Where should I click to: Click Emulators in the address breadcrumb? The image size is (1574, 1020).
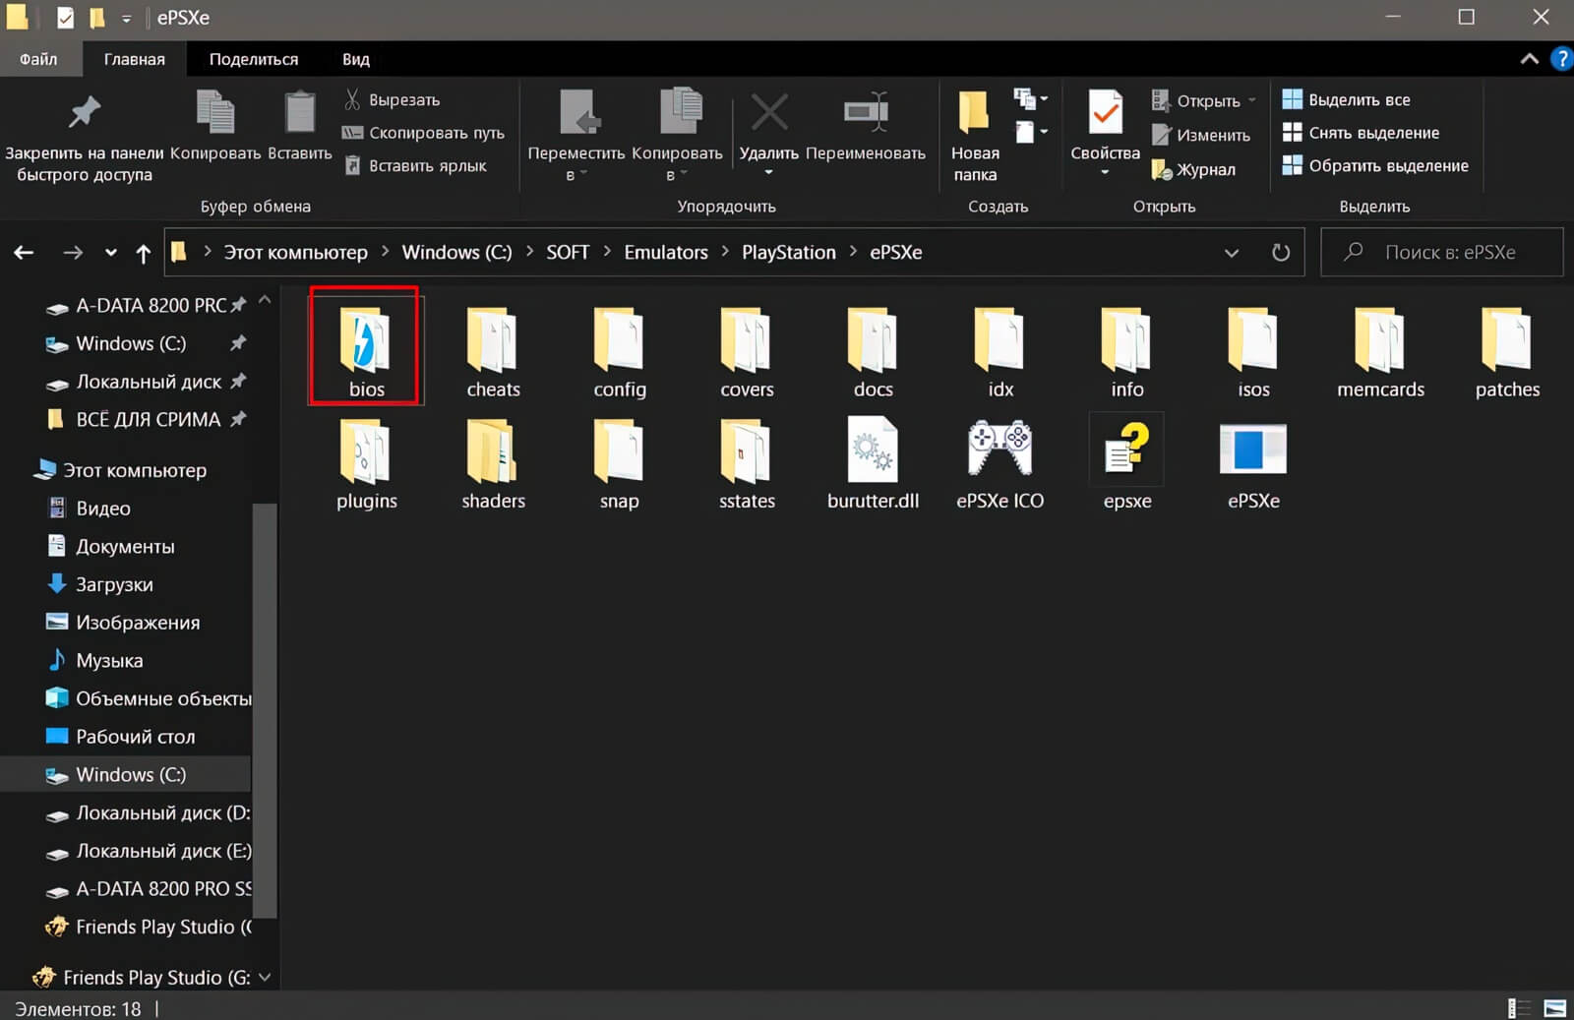pos(666,253)
